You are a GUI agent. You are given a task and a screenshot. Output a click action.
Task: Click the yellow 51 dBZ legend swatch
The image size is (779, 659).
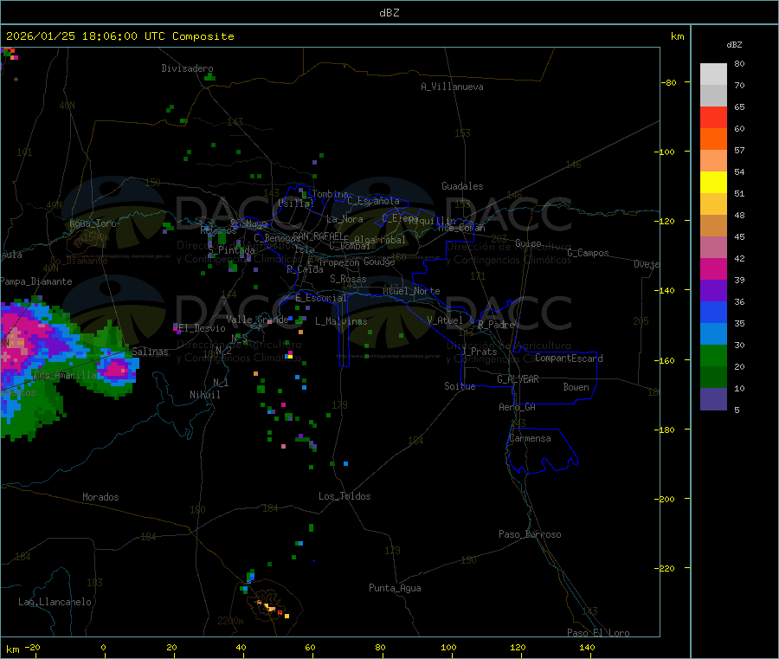pyautogui.click(x=713, y=183)
